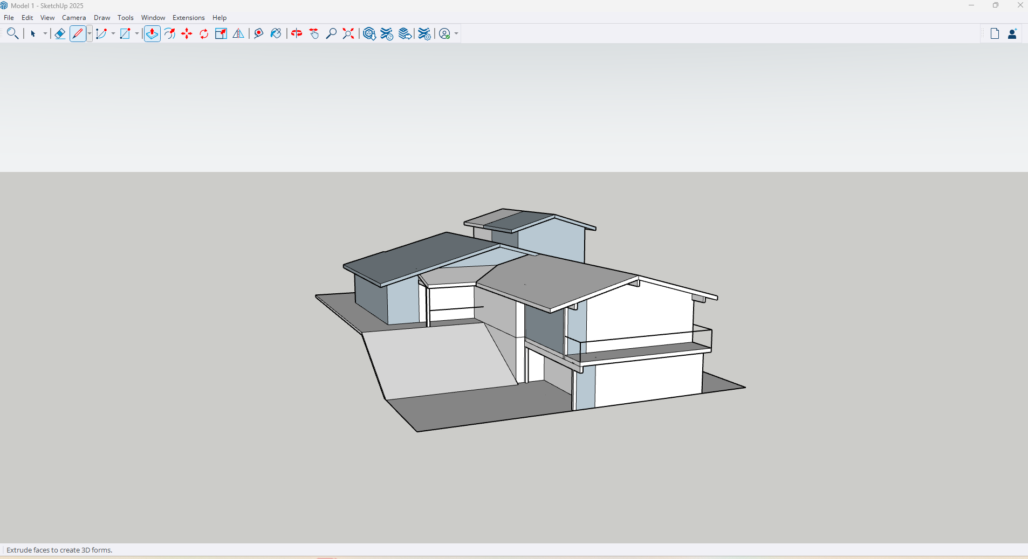The width and height of the screenshot is (1028, 559).
Task: Open the Arc tool dropdown arrow
Action: pos(113,34)
